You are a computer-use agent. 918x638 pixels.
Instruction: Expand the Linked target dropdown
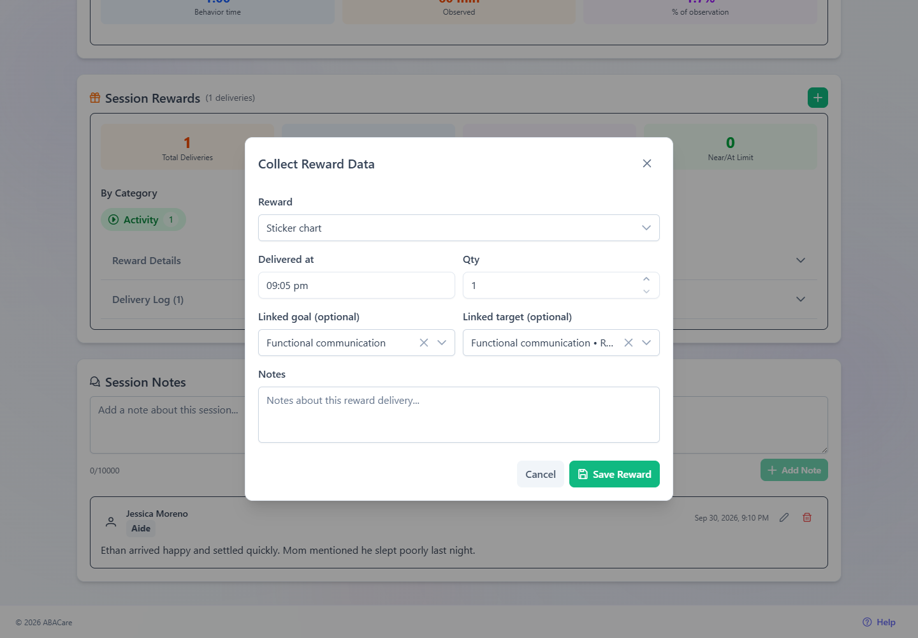click(646, 343)
